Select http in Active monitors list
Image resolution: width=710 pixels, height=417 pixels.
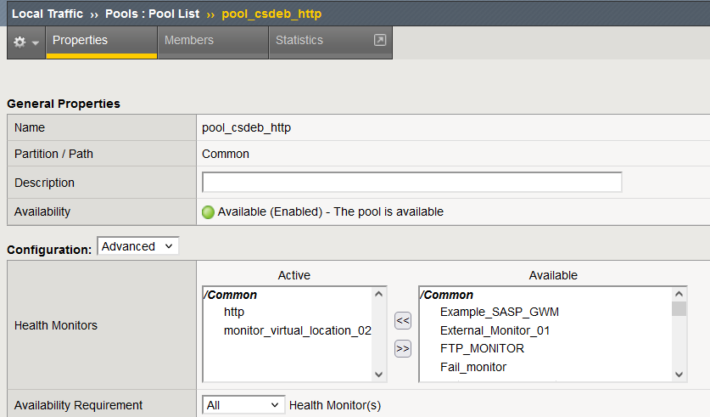click(234, 312)
